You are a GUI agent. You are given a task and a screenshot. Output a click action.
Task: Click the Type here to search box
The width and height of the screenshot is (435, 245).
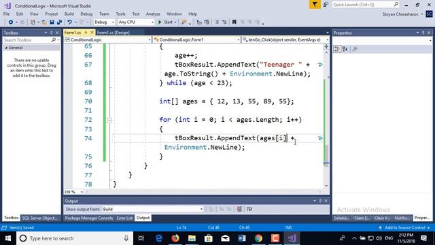[75, 238]
